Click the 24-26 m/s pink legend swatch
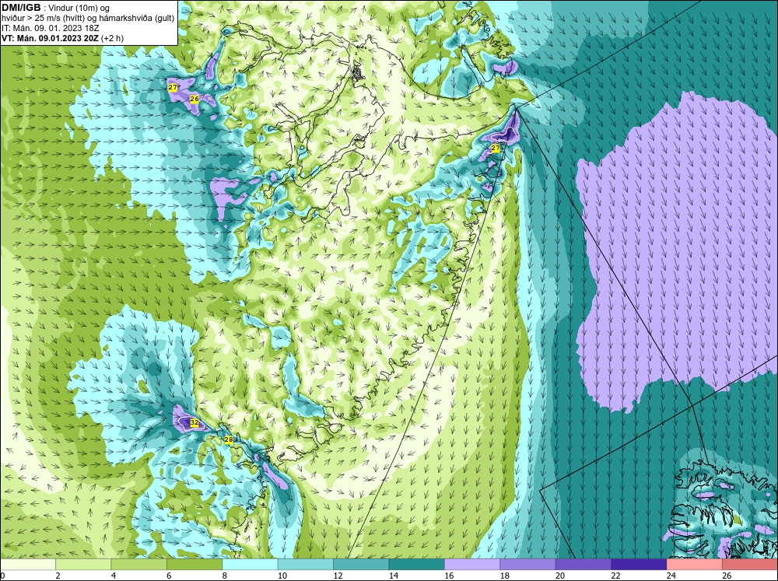The width and height of the screenshot is (778, 581). point(695,565)
